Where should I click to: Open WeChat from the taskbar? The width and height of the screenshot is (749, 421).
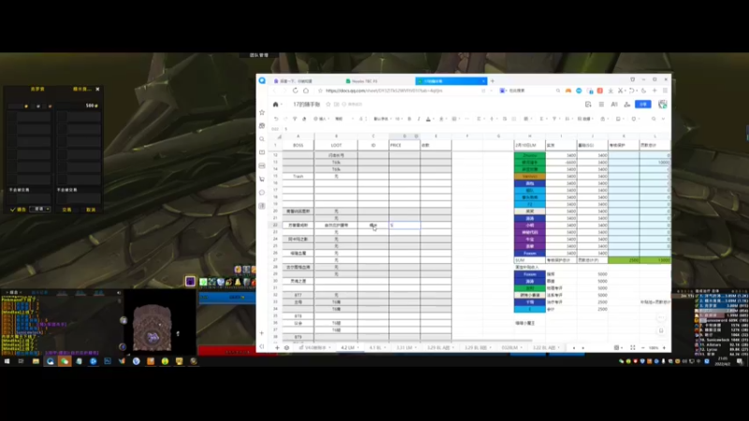pos(65,361)
